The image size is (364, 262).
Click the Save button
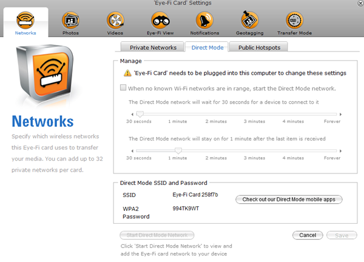tap(342, 235)
